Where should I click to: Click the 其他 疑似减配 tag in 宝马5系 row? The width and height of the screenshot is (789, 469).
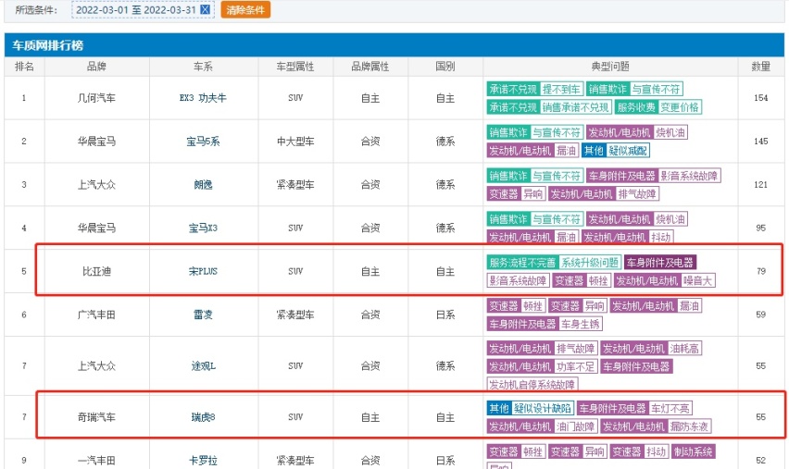(x=616, y=150)
